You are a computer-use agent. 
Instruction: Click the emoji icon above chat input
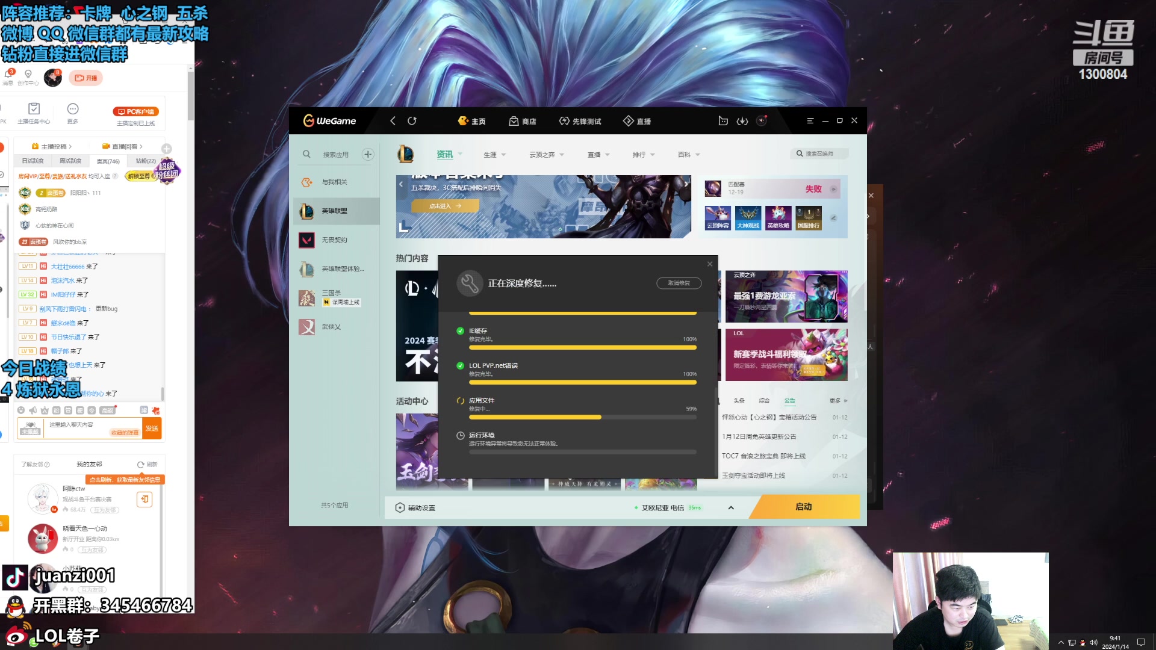click(x=21, y=410)
